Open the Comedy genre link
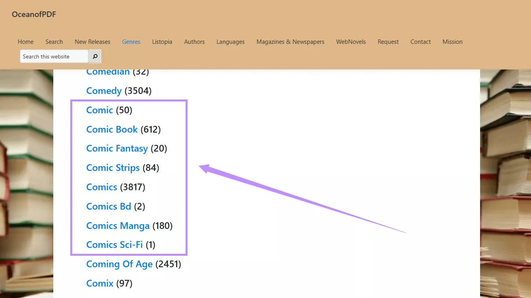This screenshot has height=298, width=531. pyautogui.click(x=104, y=91)
